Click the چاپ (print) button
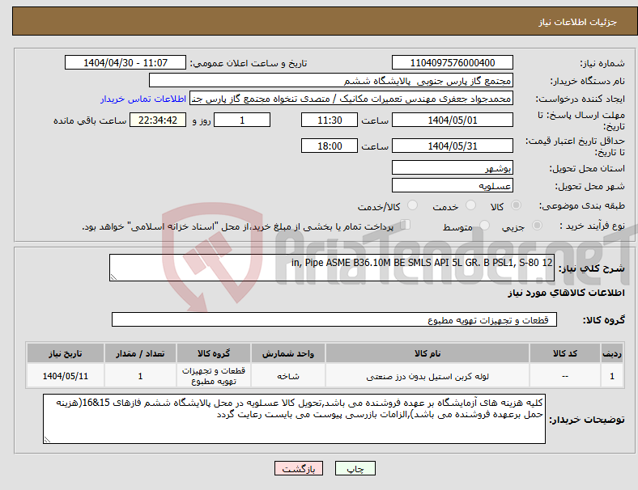Screen dimensions: 638x490 click(x=355, y=468)
